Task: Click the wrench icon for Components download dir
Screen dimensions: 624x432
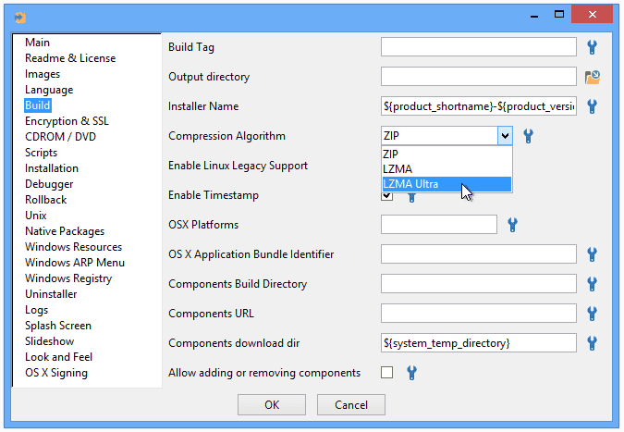Action: click(x=593, y=343)
